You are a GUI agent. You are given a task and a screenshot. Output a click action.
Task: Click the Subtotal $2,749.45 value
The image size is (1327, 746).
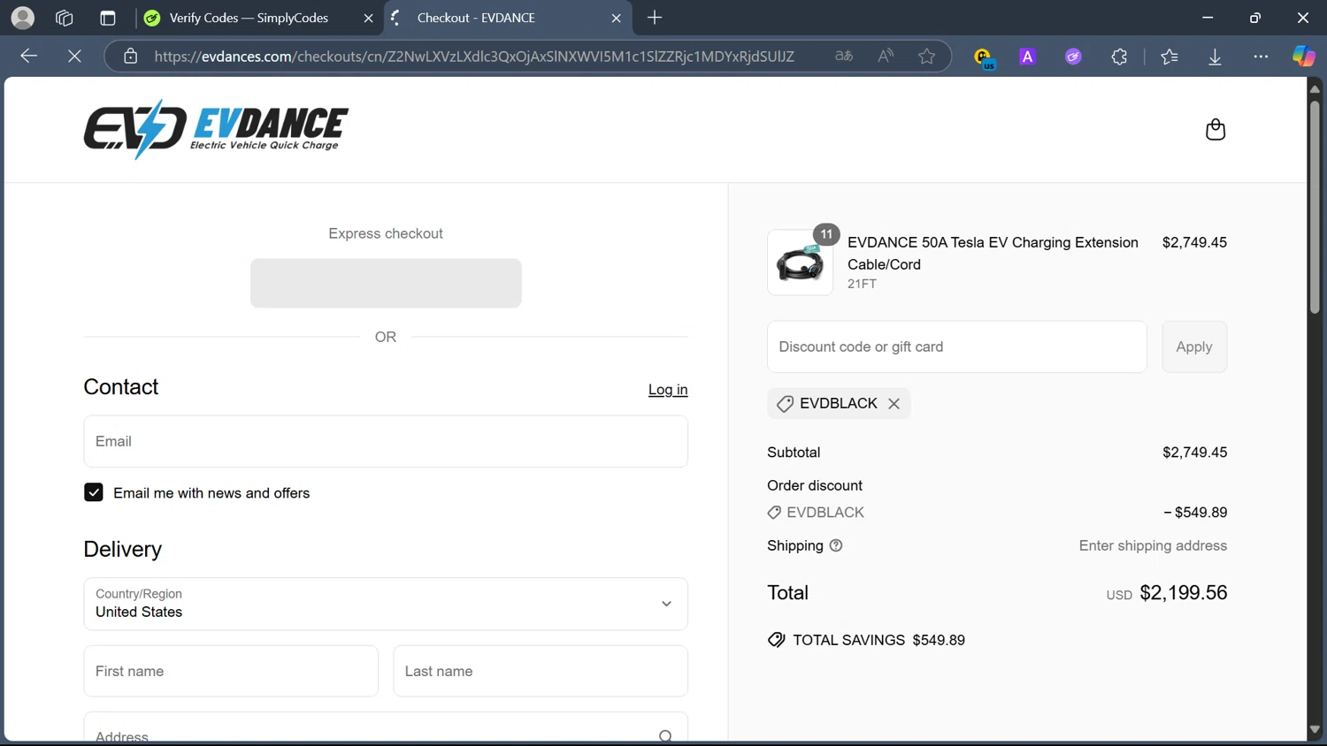click(x=1194, y=453)
